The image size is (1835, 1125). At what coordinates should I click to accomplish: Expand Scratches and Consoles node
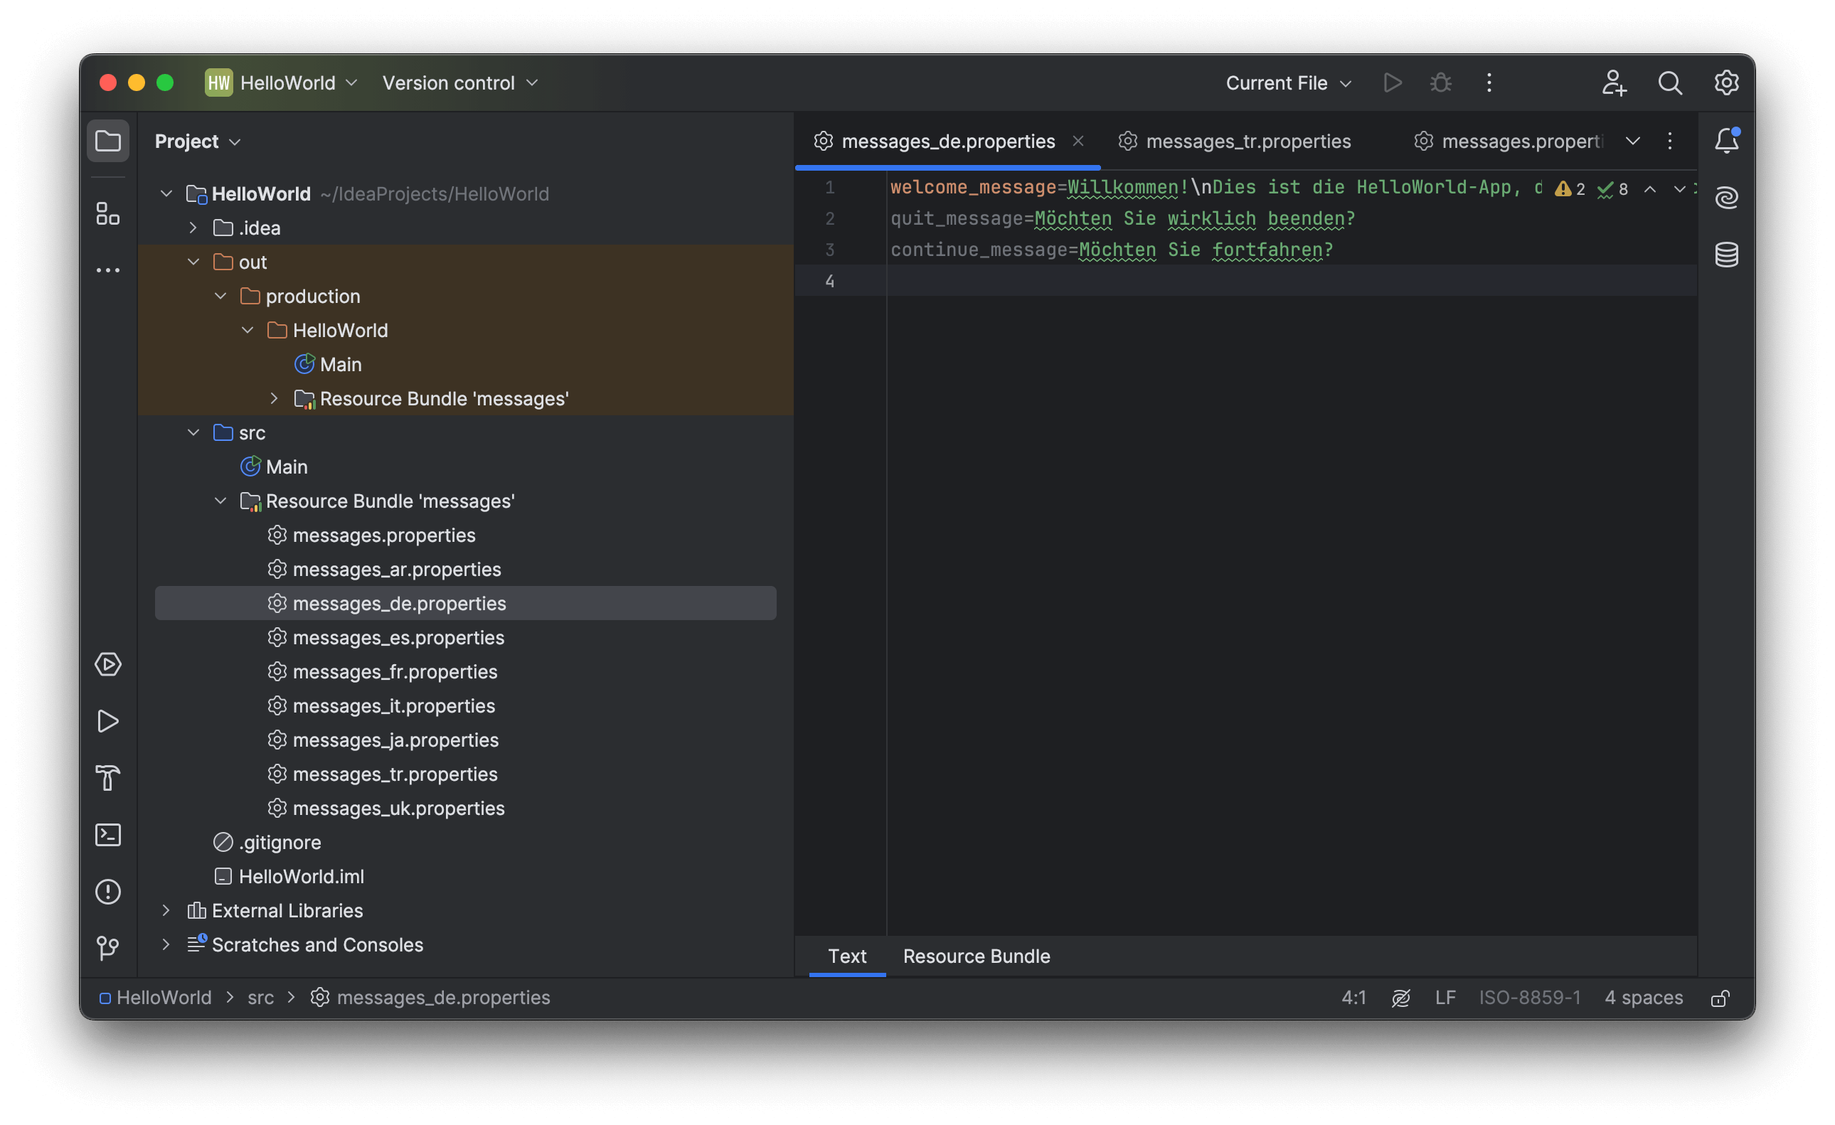tap(166, 944)
